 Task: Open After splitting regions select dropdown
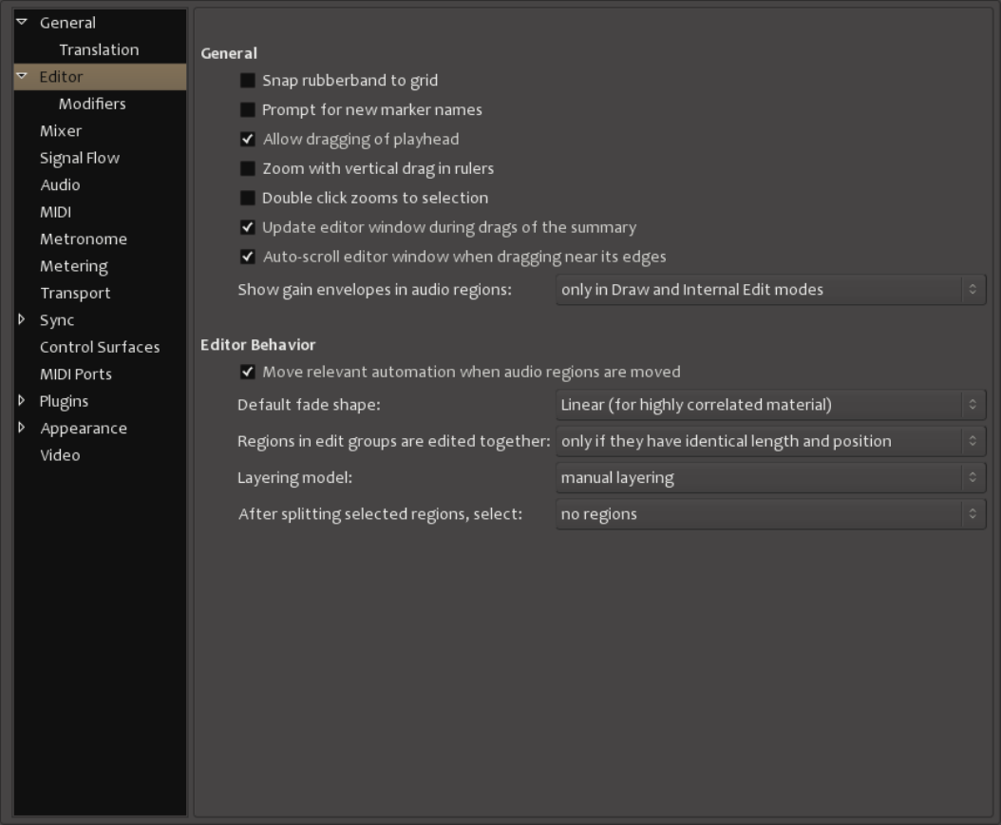pyautogui.click(x=770, y=514)
